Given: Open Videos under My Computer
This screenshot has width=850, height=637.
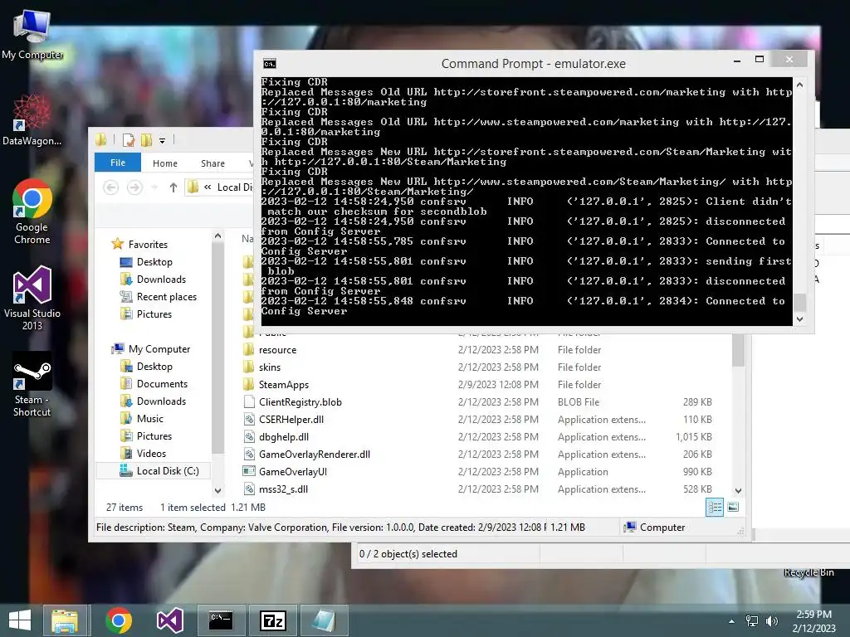Looking at the screenshot, I should point(151,454).
